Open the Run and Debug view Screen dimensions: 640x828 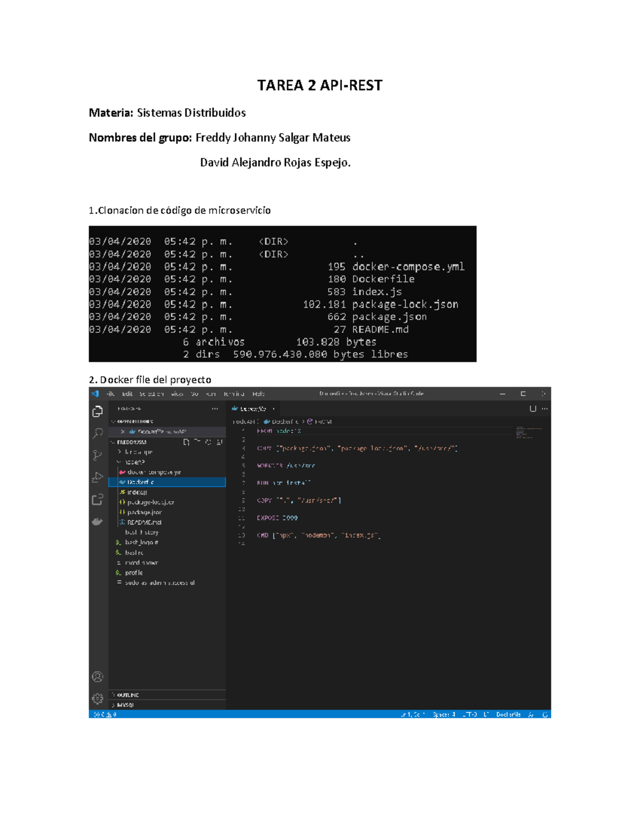[98, 477]
